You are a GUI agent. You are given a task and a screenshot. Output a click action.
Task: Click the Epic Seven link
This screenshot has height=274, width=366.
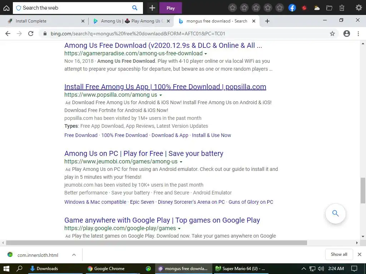[142, 202]
